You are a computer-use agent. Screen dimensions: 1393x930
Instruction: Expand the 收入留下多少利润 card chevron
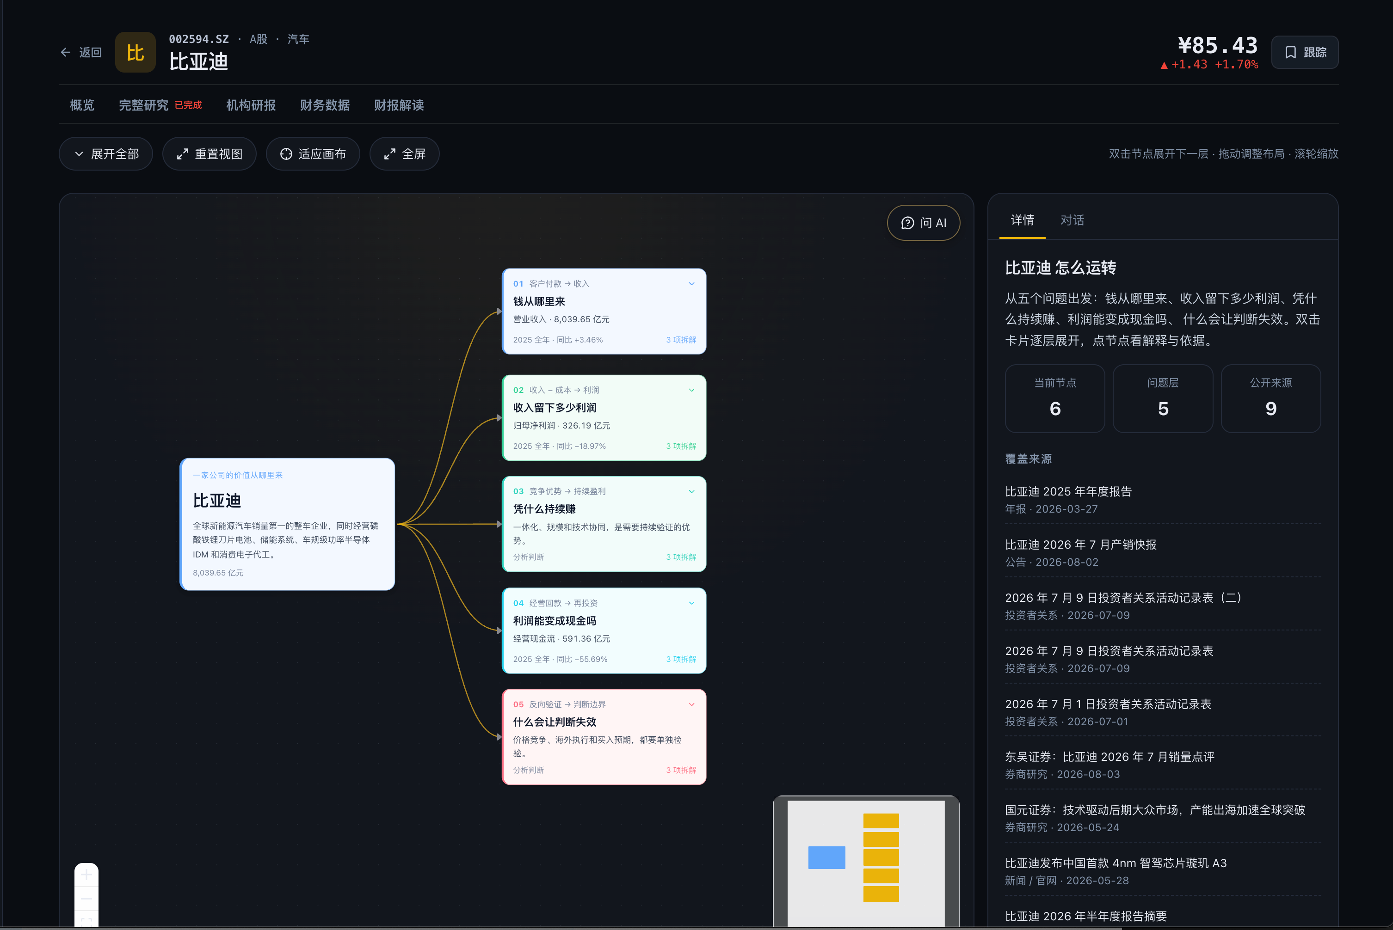691,390
